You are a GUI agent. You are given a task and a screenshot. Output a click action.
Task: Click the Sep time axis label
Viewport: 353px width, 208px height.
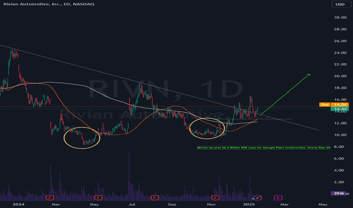[x=172, y=204]
